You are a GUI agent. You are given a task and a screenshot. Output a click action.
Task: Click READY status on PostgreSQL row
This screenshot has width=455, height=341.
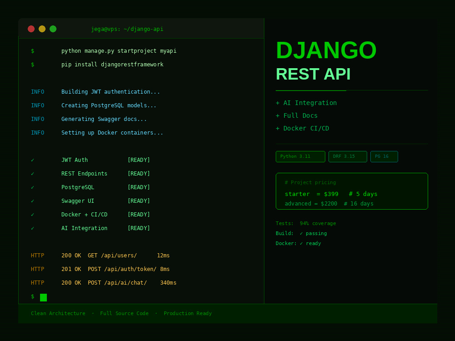pos(139,187)
